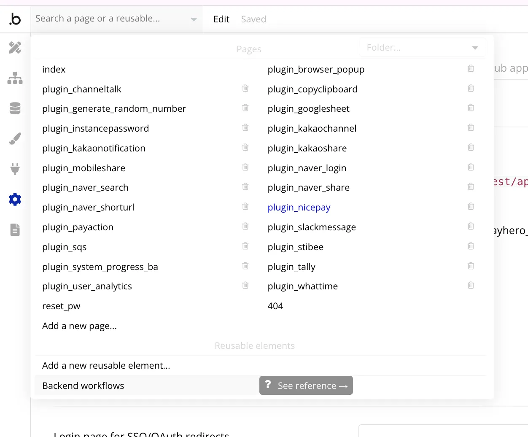
Task: Select the index page
Action: [54, 70]
